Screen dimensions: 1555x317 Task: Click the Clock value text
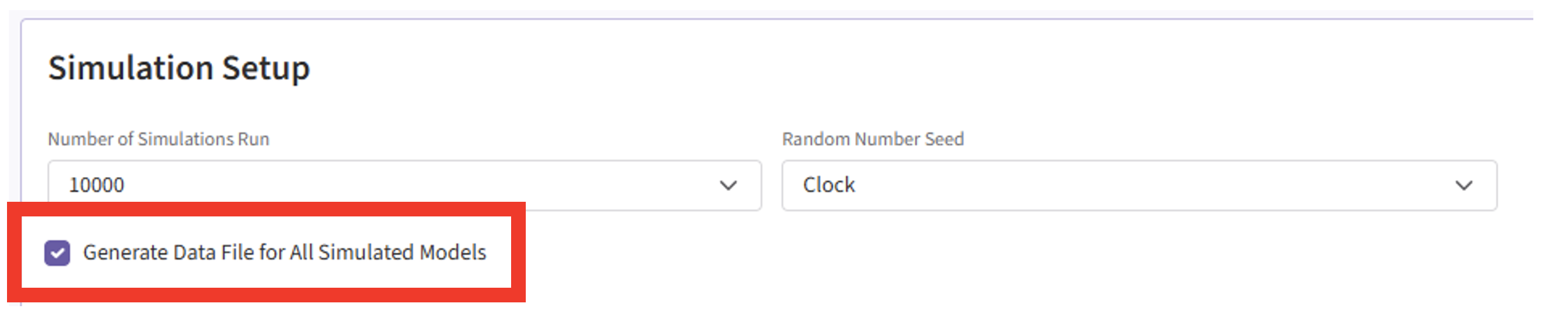828,185
